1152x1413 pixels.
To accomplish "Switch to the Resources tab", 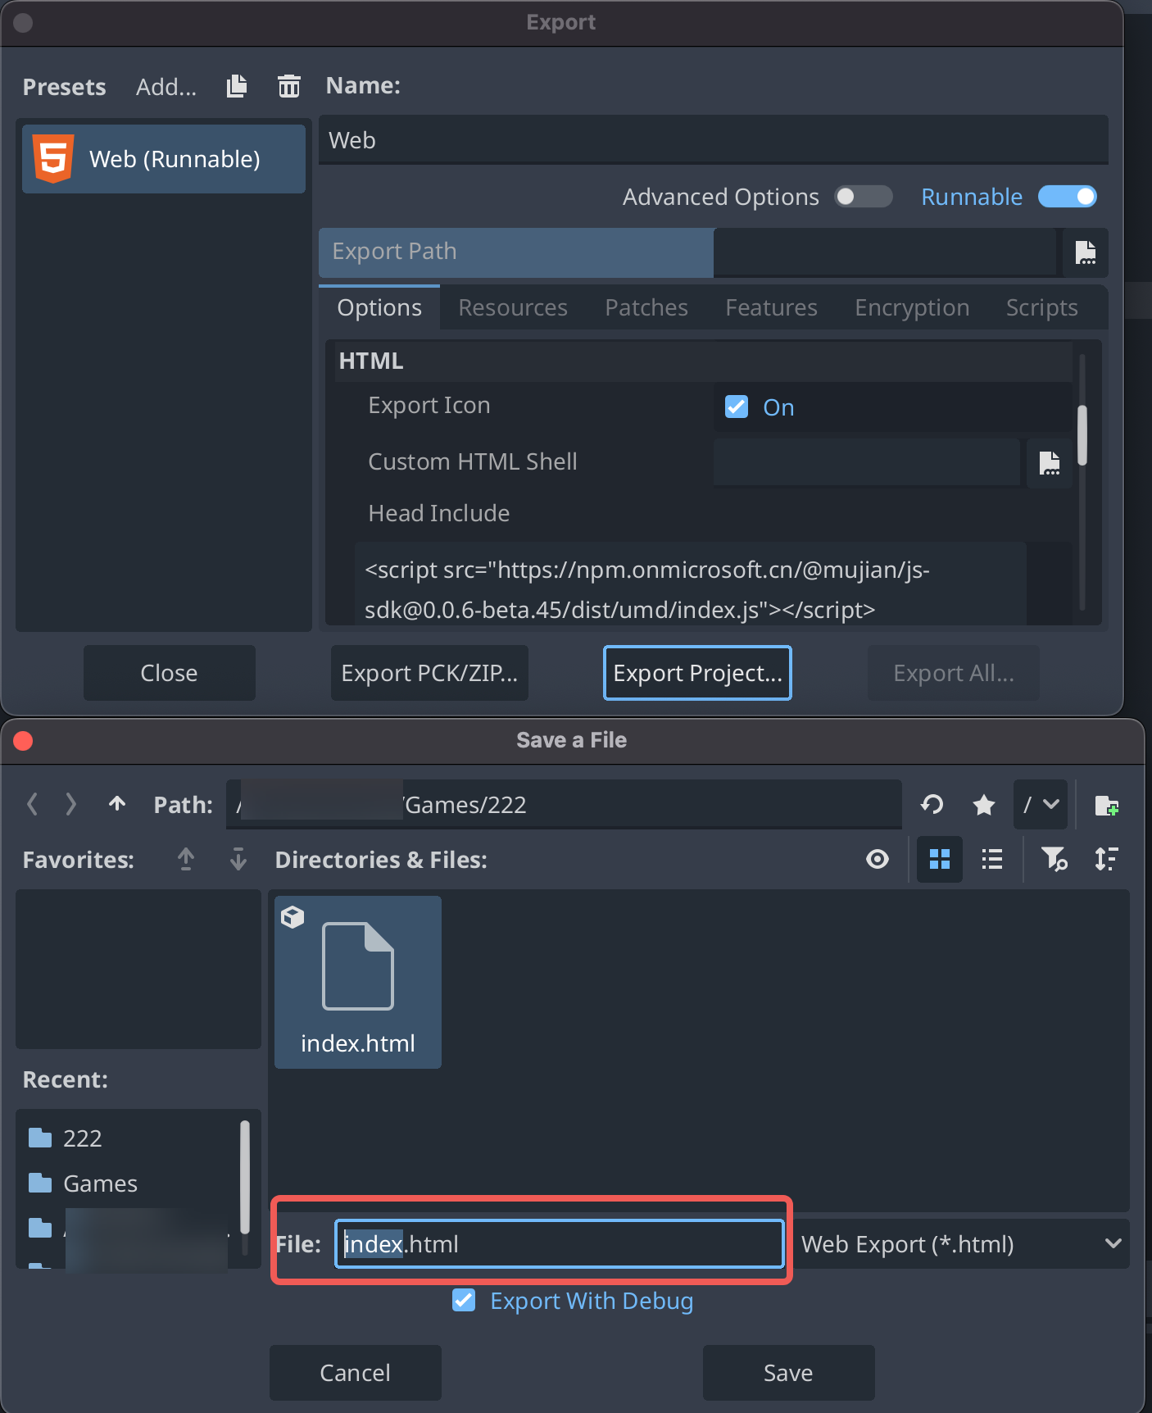I will tap(512, 308).
